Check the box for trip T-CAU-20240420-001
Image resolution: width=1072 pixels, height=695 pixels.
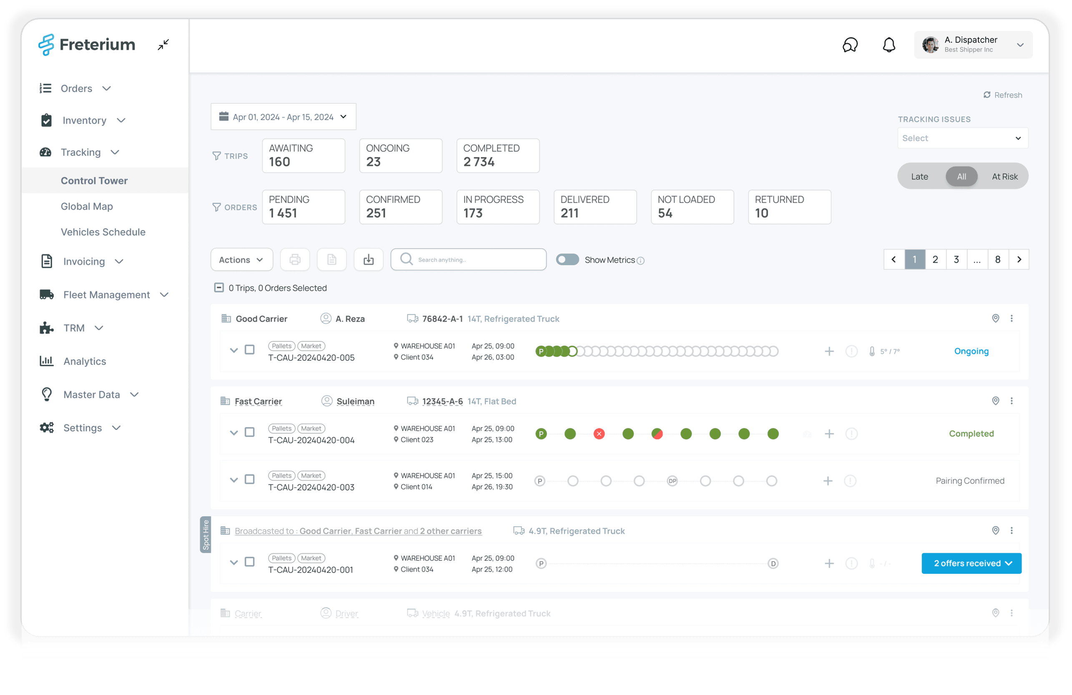click(x=249, y=562)
